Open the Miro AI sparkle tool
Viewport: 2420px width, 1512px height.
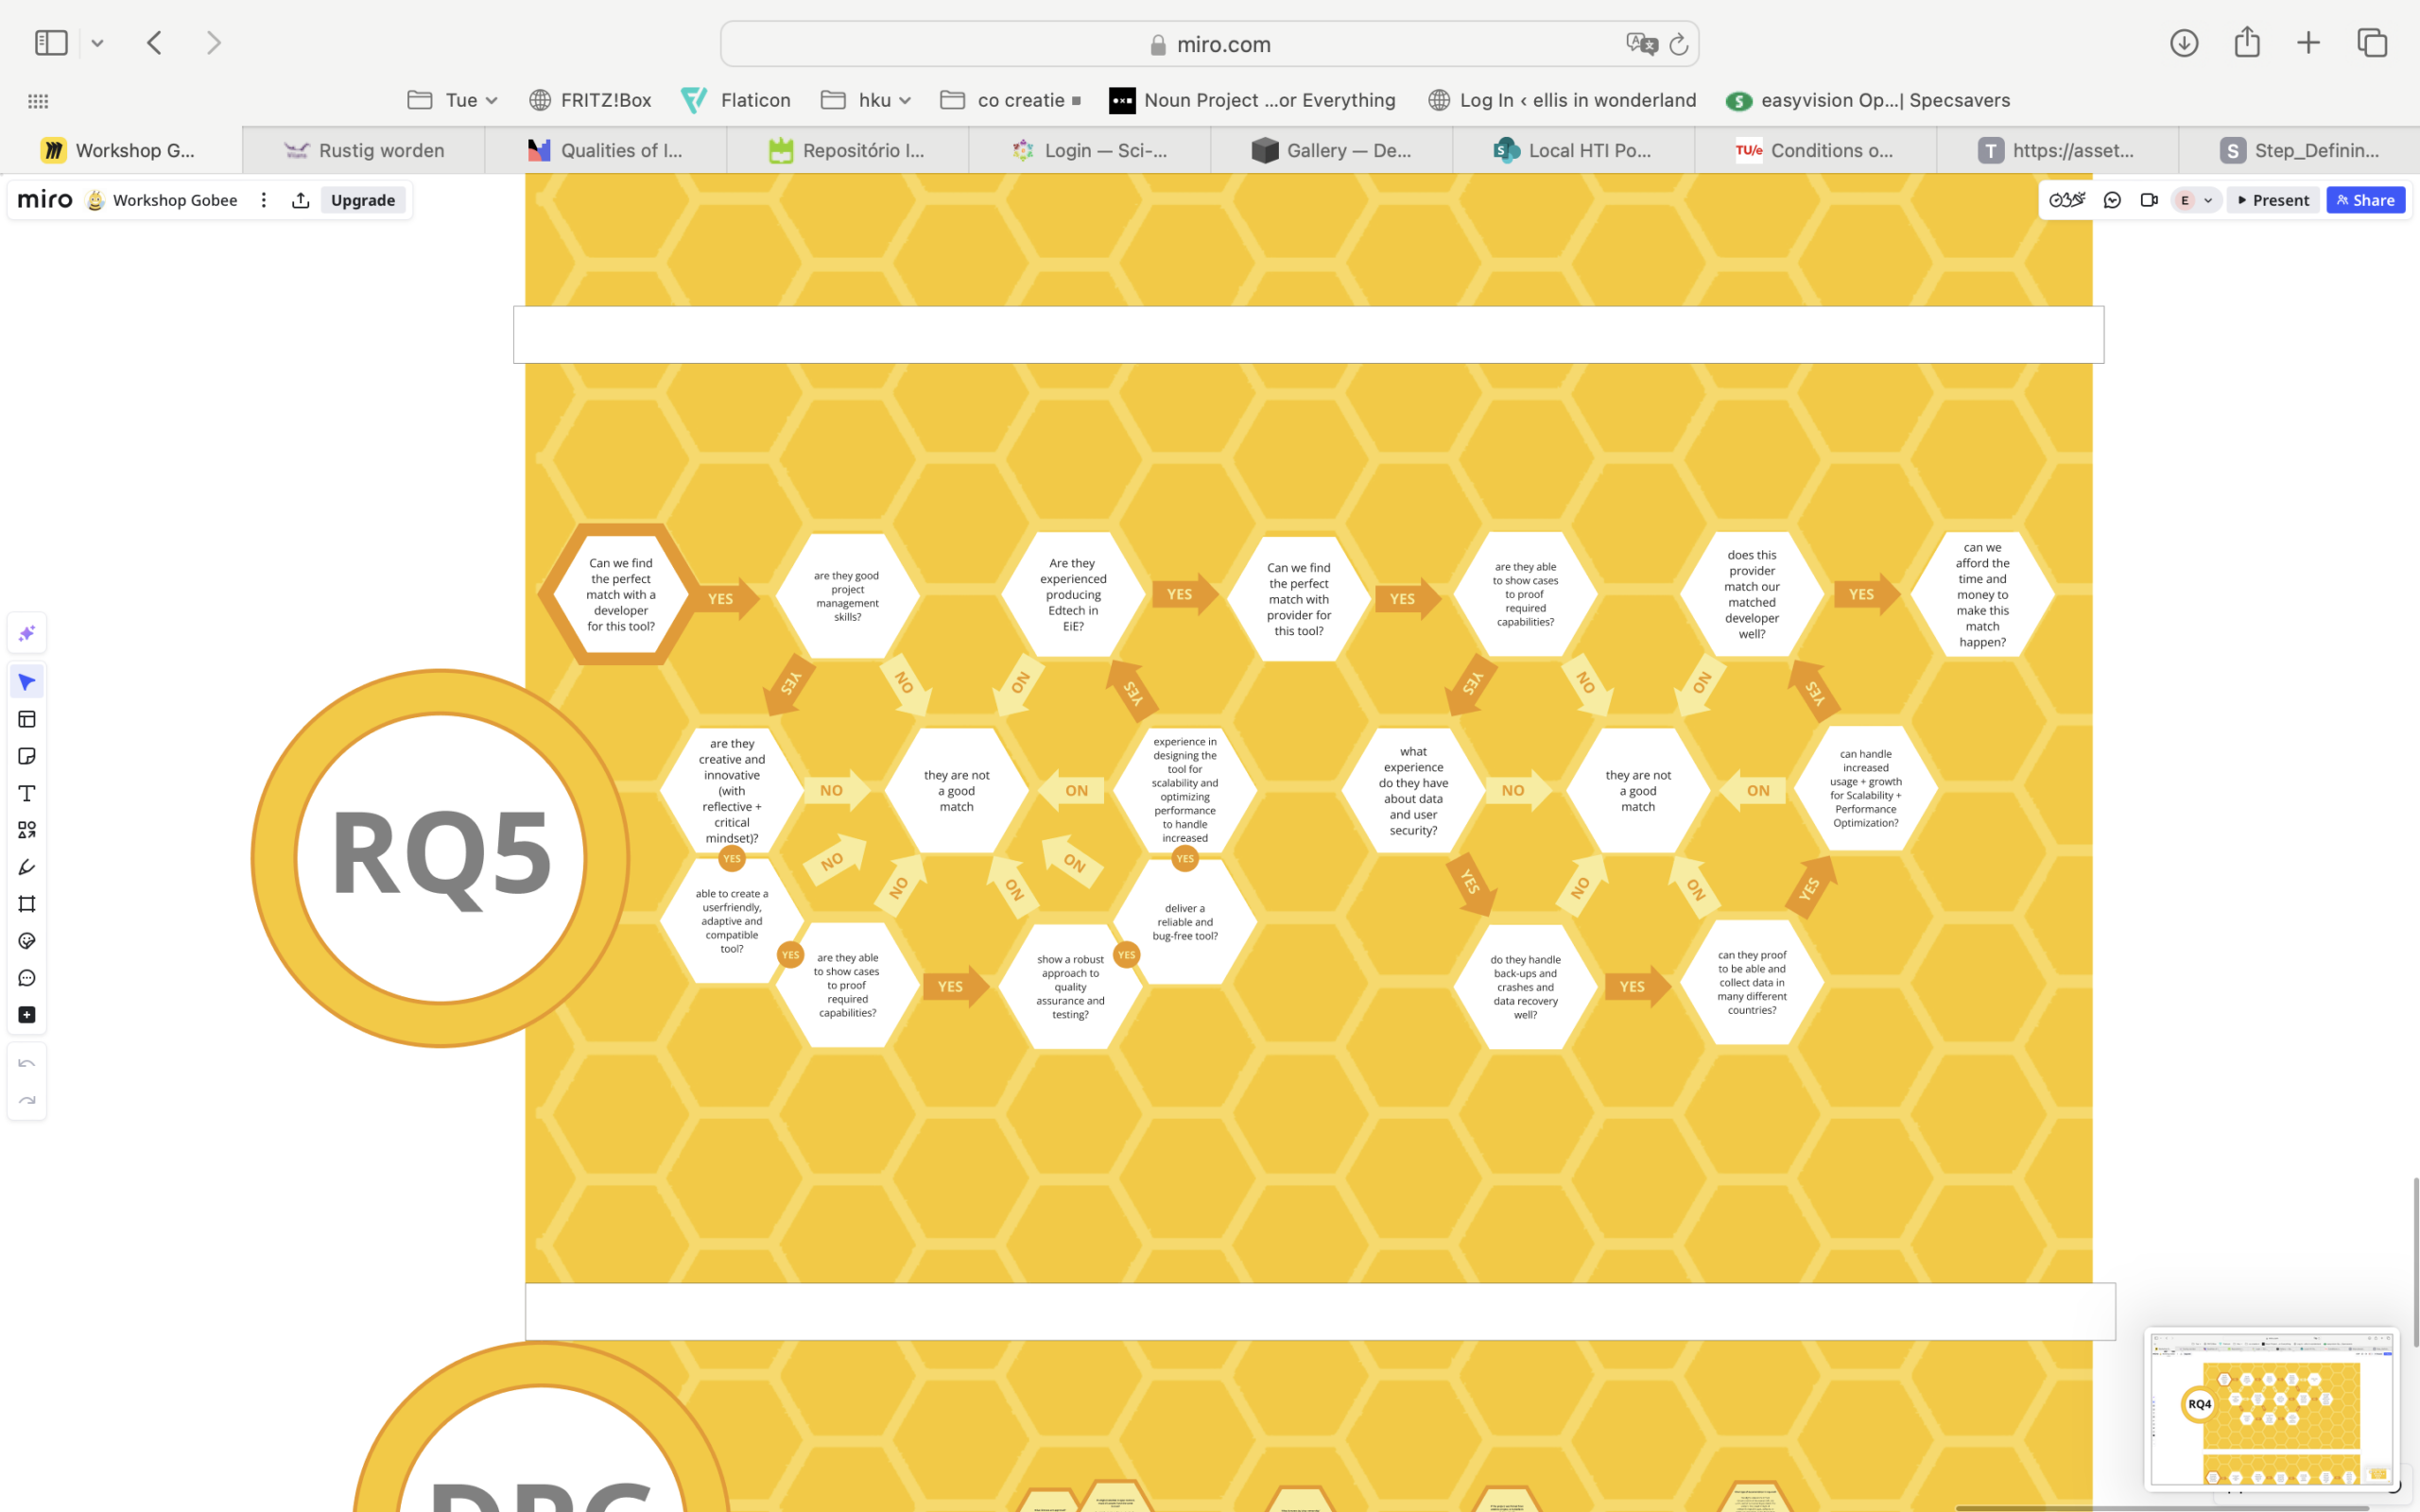[27, 633]
